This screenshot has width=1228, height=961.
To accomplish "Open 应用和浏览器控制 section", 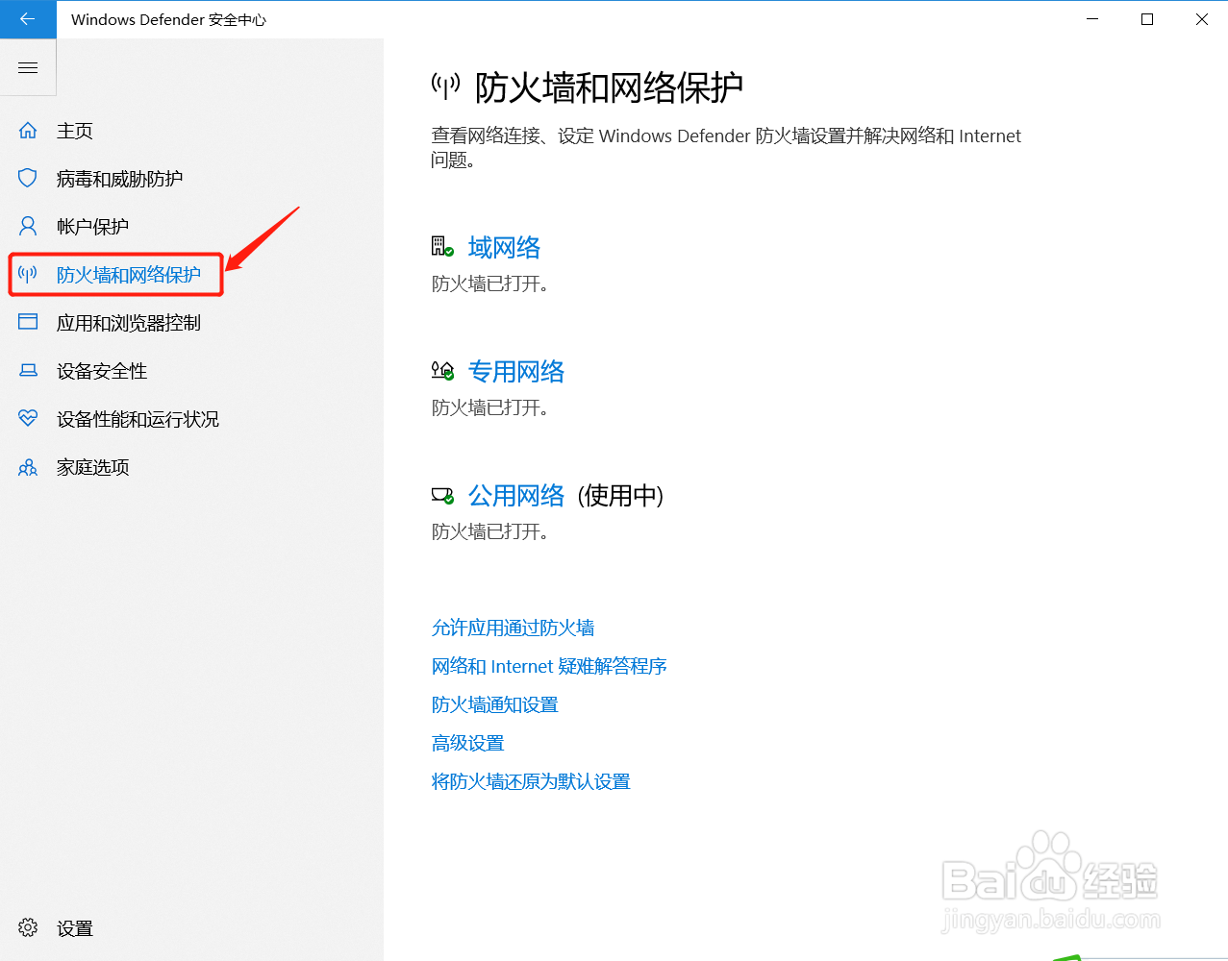I will point(129,323).
